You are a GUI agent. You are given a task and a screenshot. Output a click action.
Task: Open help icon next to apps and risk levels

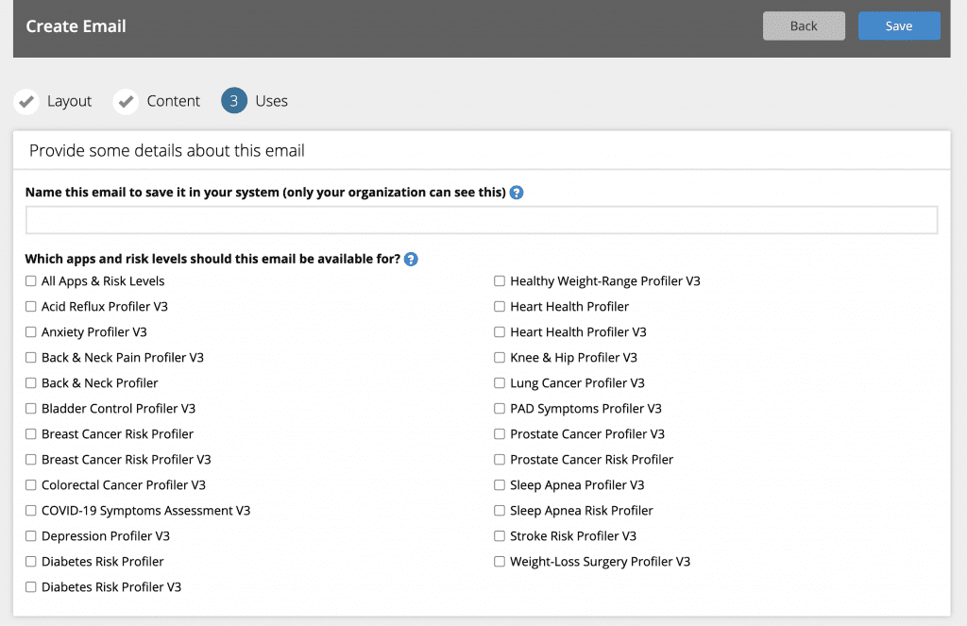coord(411,259)
